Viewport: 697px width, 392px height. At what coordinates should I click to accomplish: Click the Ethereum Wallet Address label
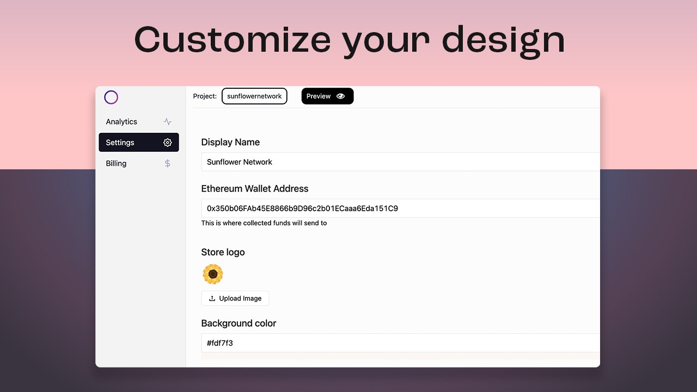coord(255,189)
